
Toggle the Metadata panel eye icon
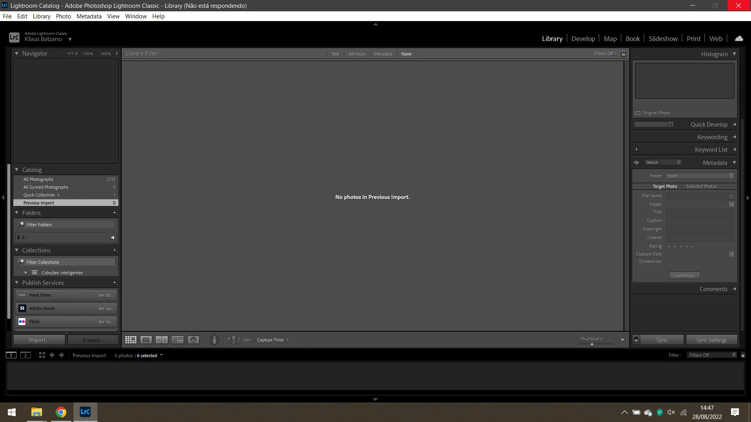click(x=636, y=163)
